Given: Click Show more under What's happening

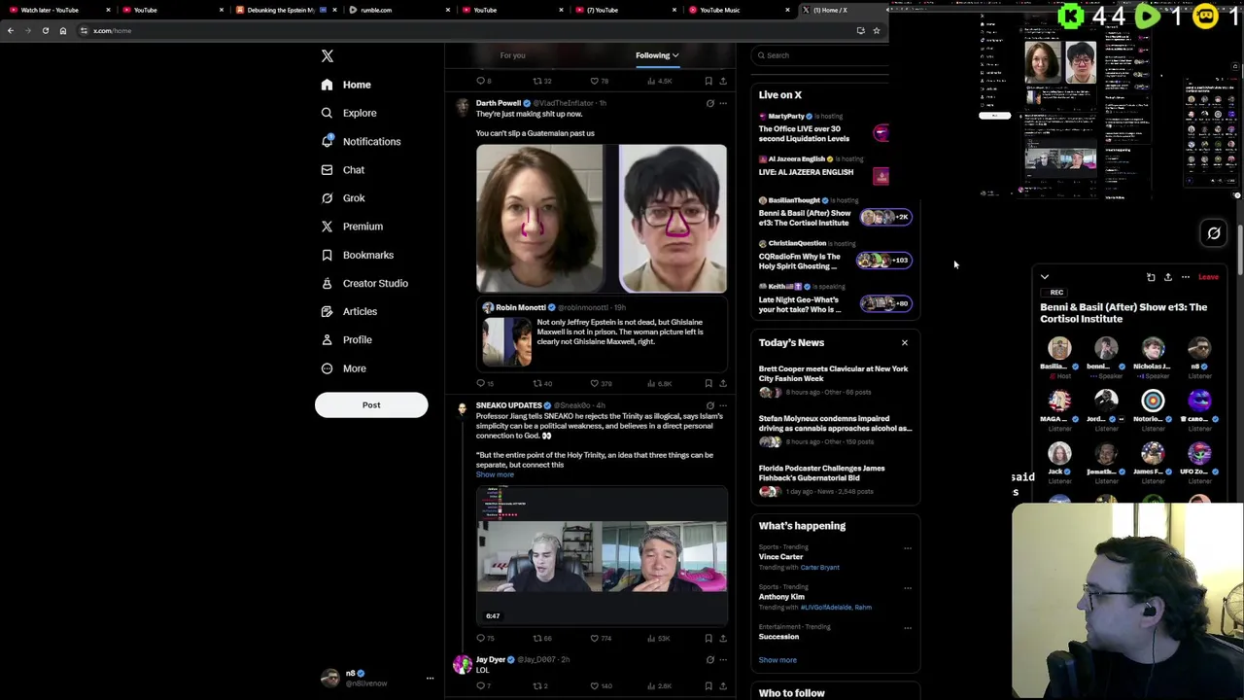Looking at the screenshot, I should [x=777, y=660].
